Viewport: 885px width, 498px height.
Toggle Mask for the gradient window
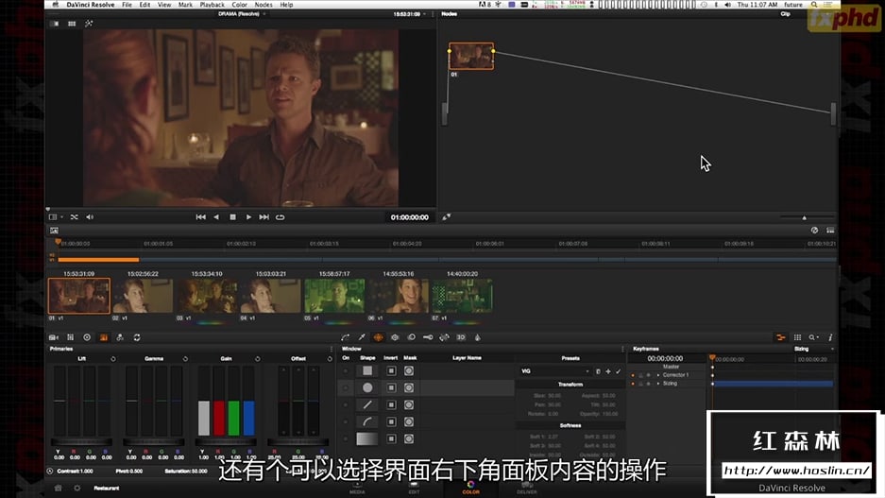tap(409, 438)
